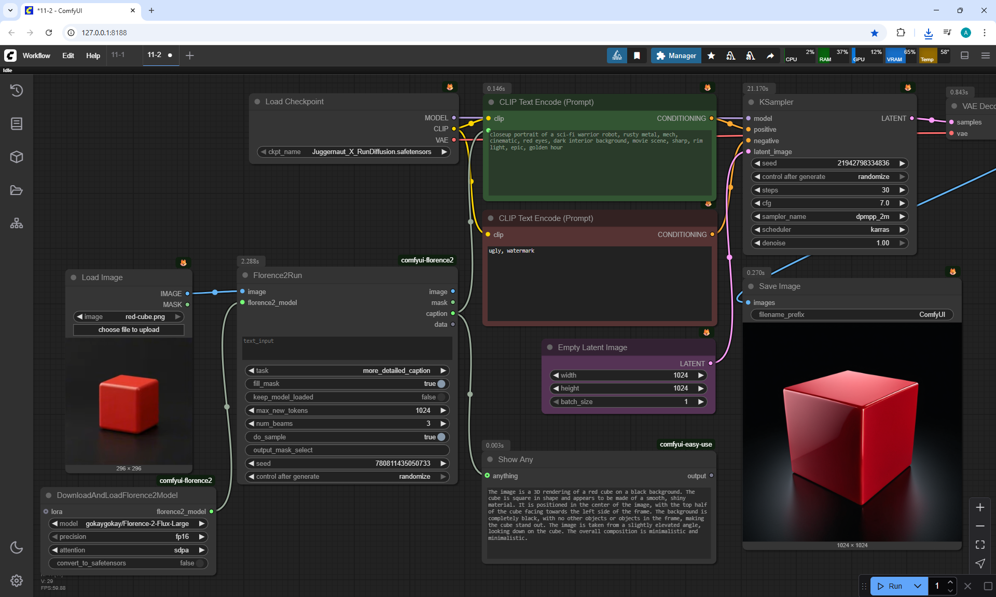Click the denoise value slider
Screen dimensions: 996x597
coord(829,243)
